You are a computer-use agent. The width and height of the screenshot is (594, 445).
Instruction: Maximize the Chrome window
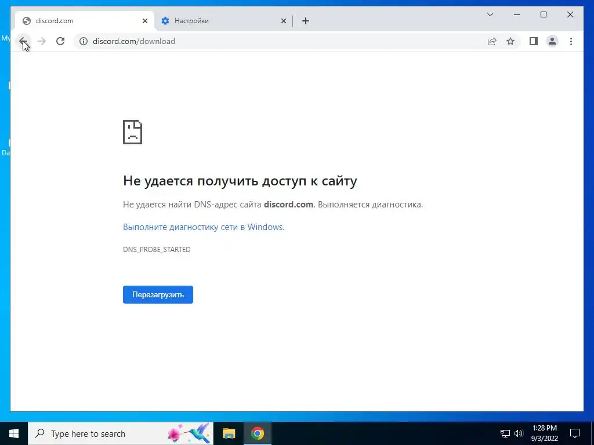(x=543, y=14)
